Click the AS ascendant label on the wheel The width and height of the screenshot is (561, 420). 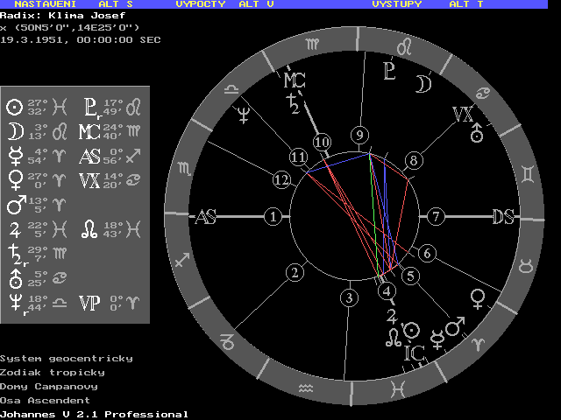click(x=205, y=217)
